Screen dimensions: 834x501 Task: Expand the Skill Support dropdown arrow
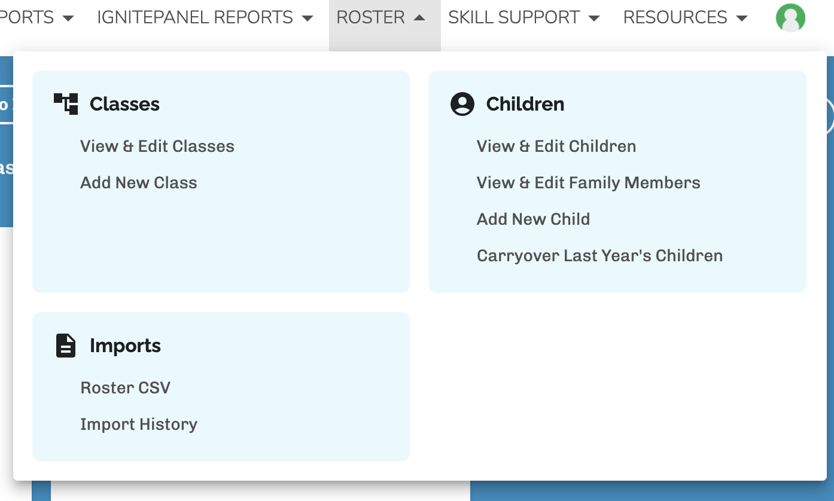point(594,19)
